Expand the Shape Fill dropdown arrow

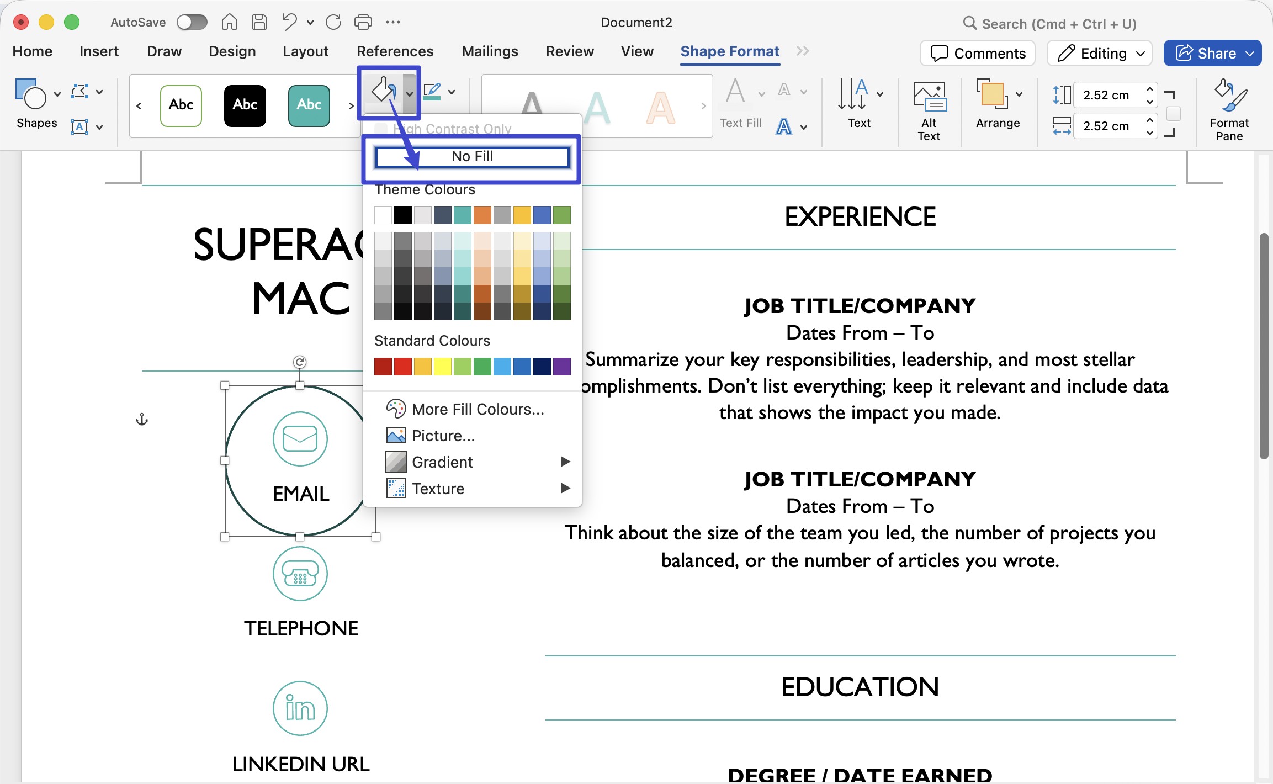(x=409, y=93)
